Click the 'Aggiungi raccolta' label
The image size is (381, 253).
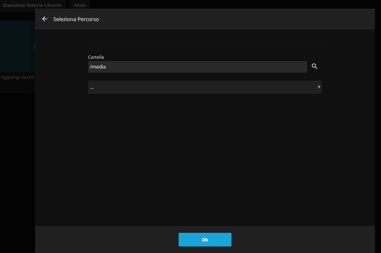point(18,77)
